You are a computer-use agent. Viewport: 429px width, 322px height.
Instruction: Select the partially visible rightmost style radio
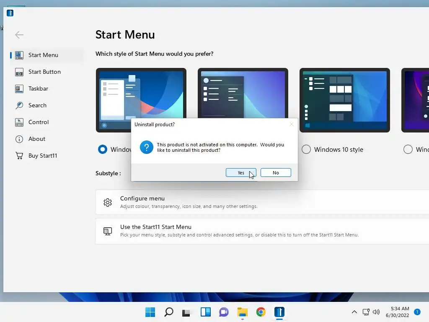tap(408, 149)
